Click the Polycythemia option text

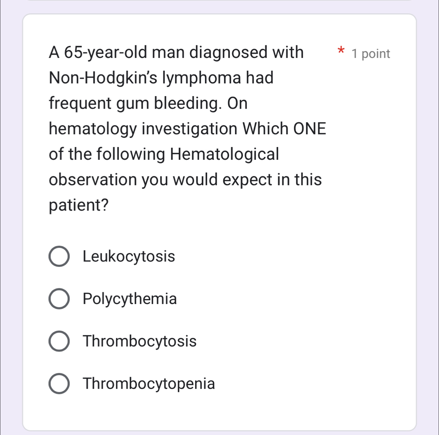(130, 299)
